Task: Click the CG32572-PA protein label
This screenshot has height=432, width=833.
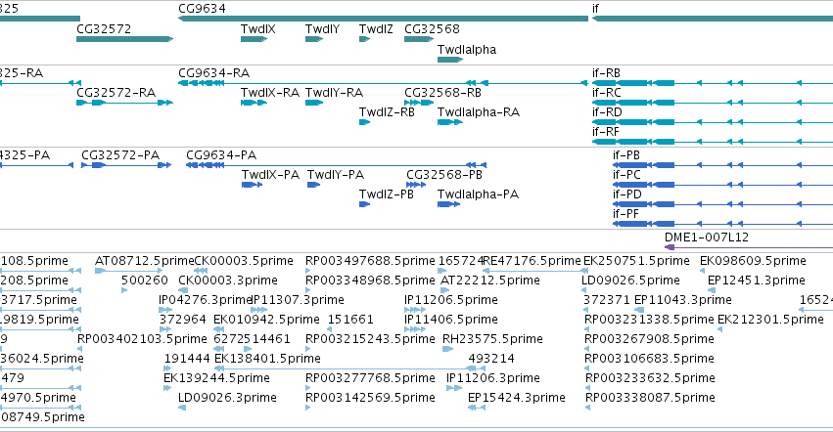Action: (x=120, y=155)
